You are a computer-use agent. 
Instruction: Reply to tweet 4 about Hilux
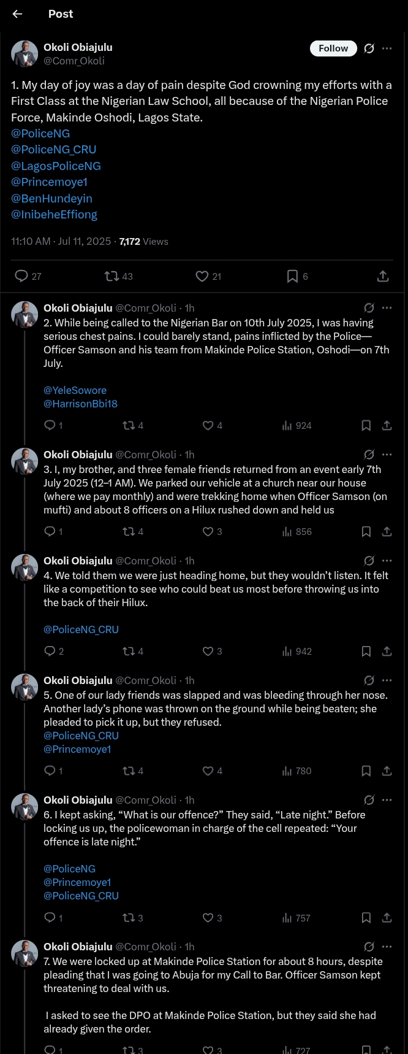[50, 651]
